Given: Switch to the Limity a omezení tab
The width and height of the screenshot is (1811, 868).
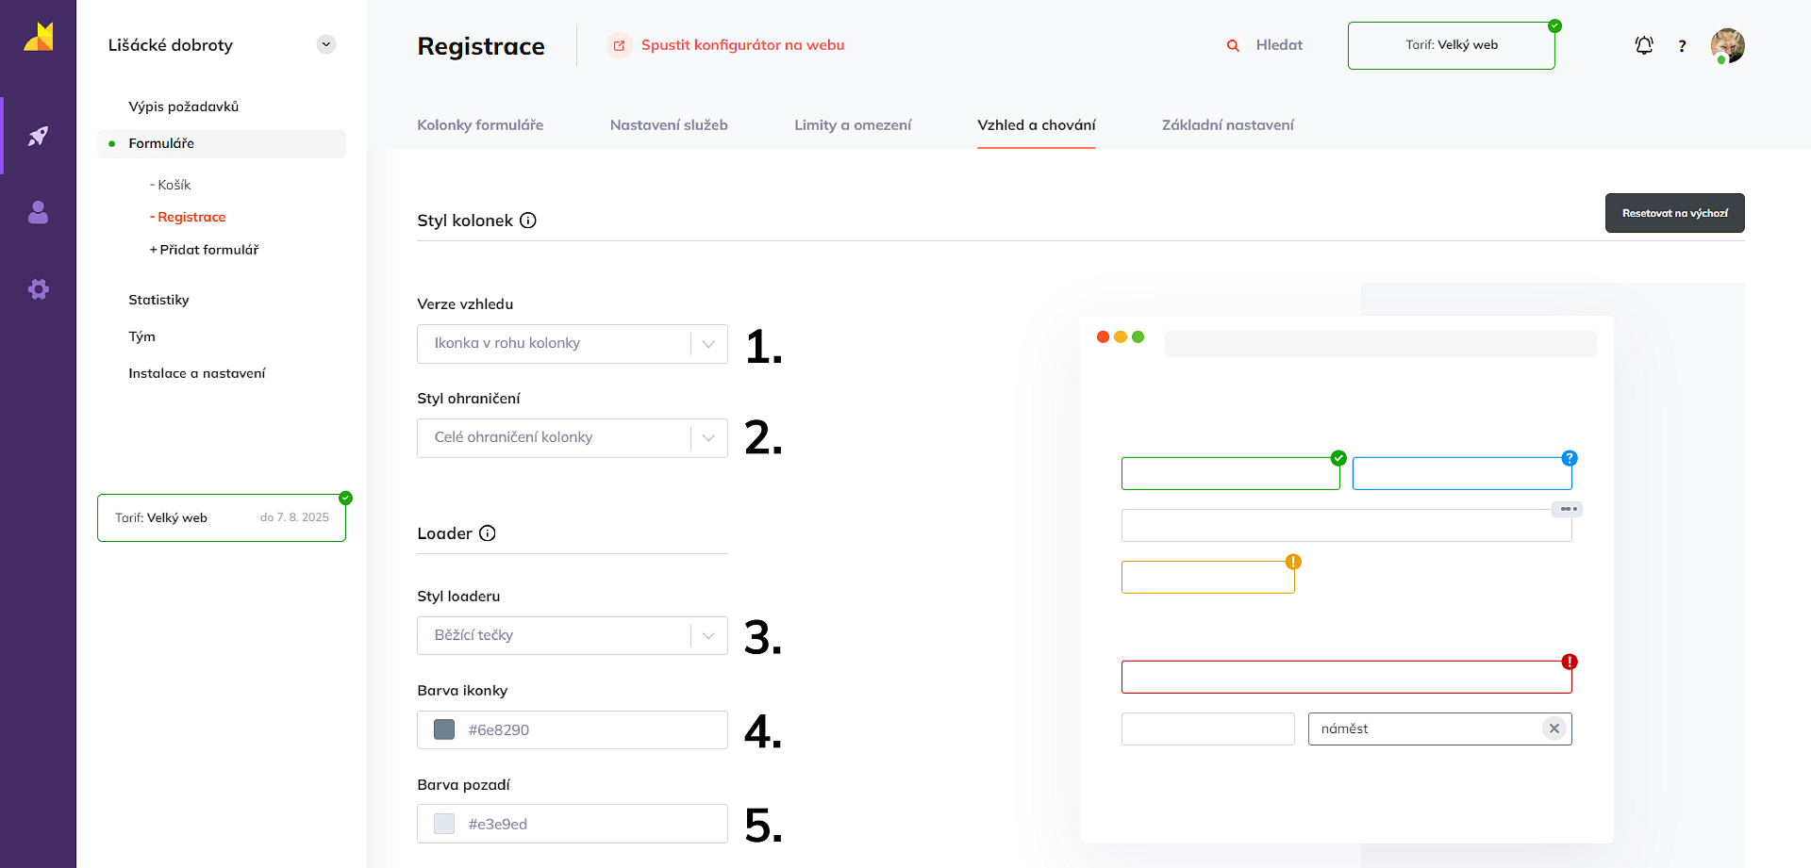Looking at the screenshot, I should point(853,125).
